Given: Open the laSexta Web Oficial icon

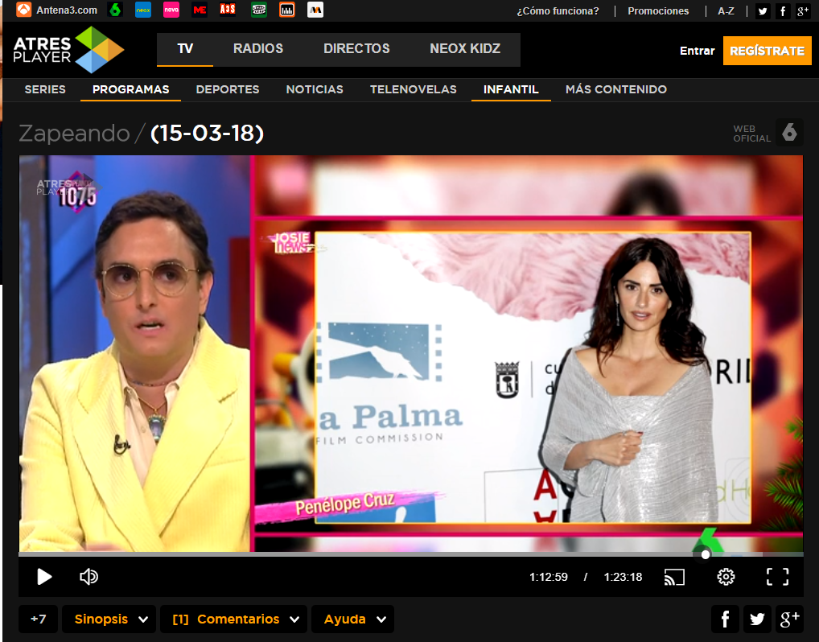Looking at the screenshot, I should pos(788,133).
